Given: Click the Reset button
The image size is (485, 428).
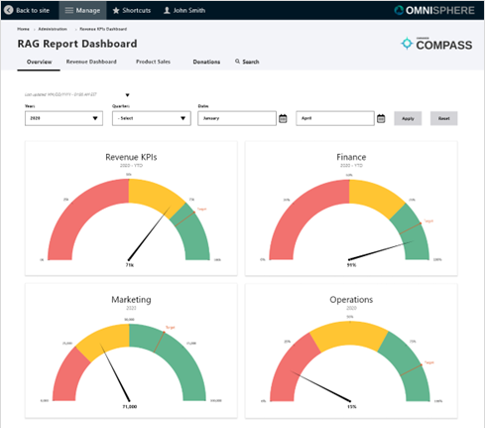Looking at the screenshot, I should click(x=443, y=118).
